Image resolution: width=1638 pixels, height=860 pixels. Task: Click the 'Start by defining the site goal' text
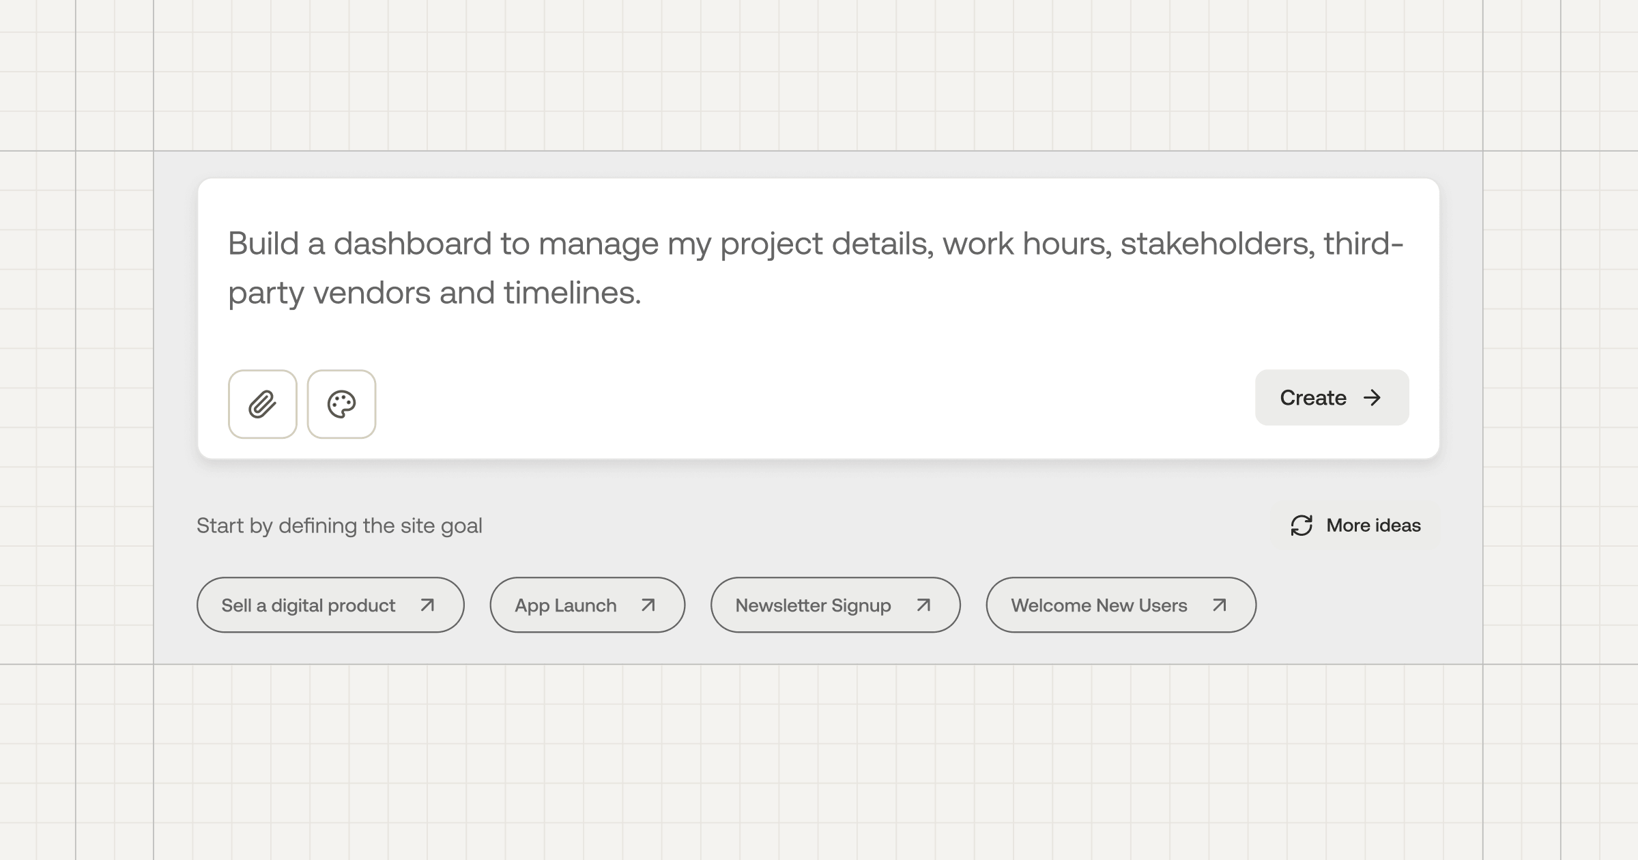tap(339, 526)
